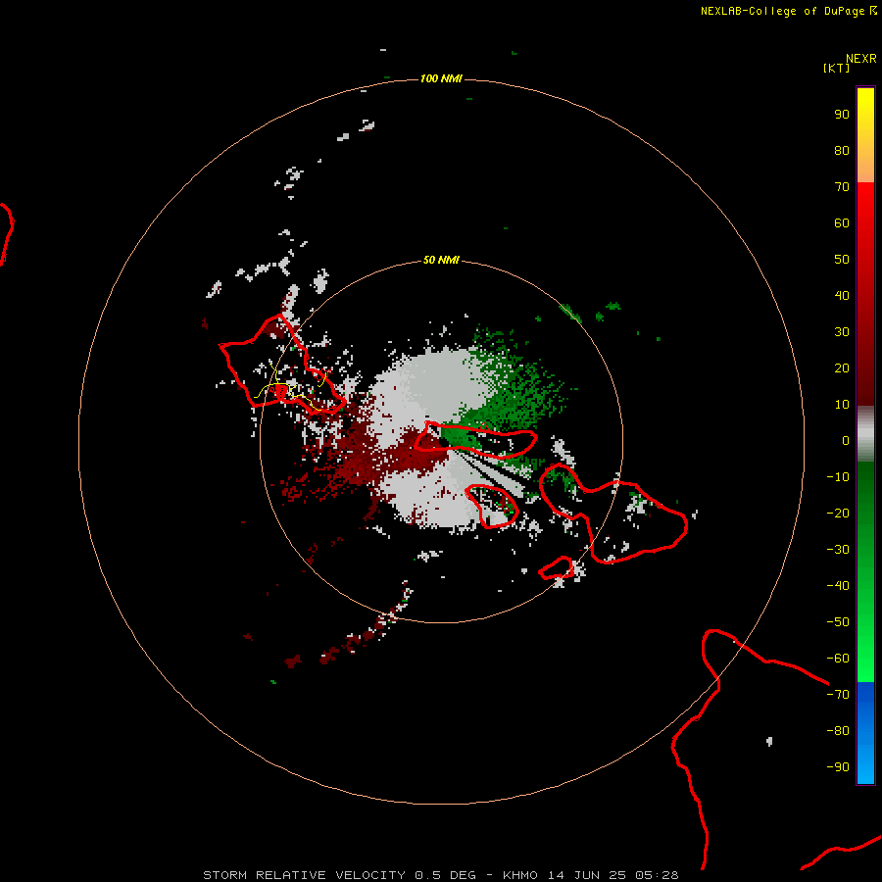Click the 100 NMI range ring label

point(441,78)
